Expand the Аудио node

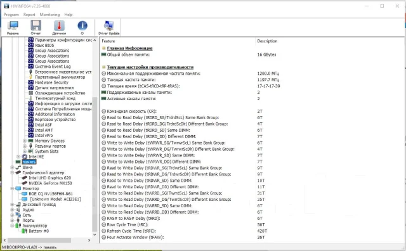pos(12,210)
